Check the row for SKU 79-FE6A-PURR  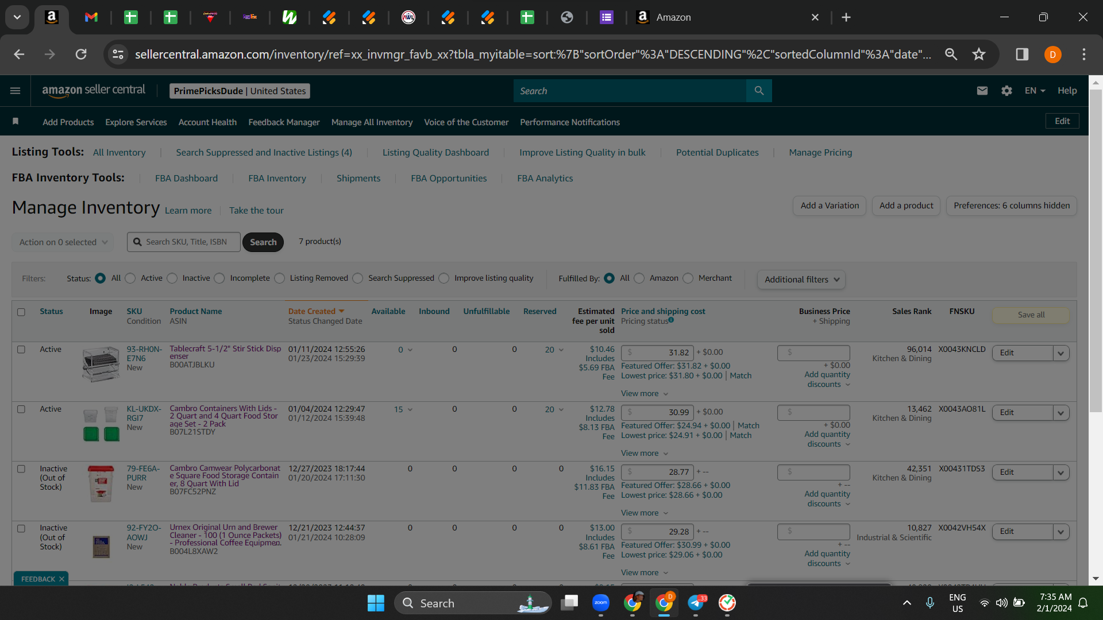tap(21, 469)
